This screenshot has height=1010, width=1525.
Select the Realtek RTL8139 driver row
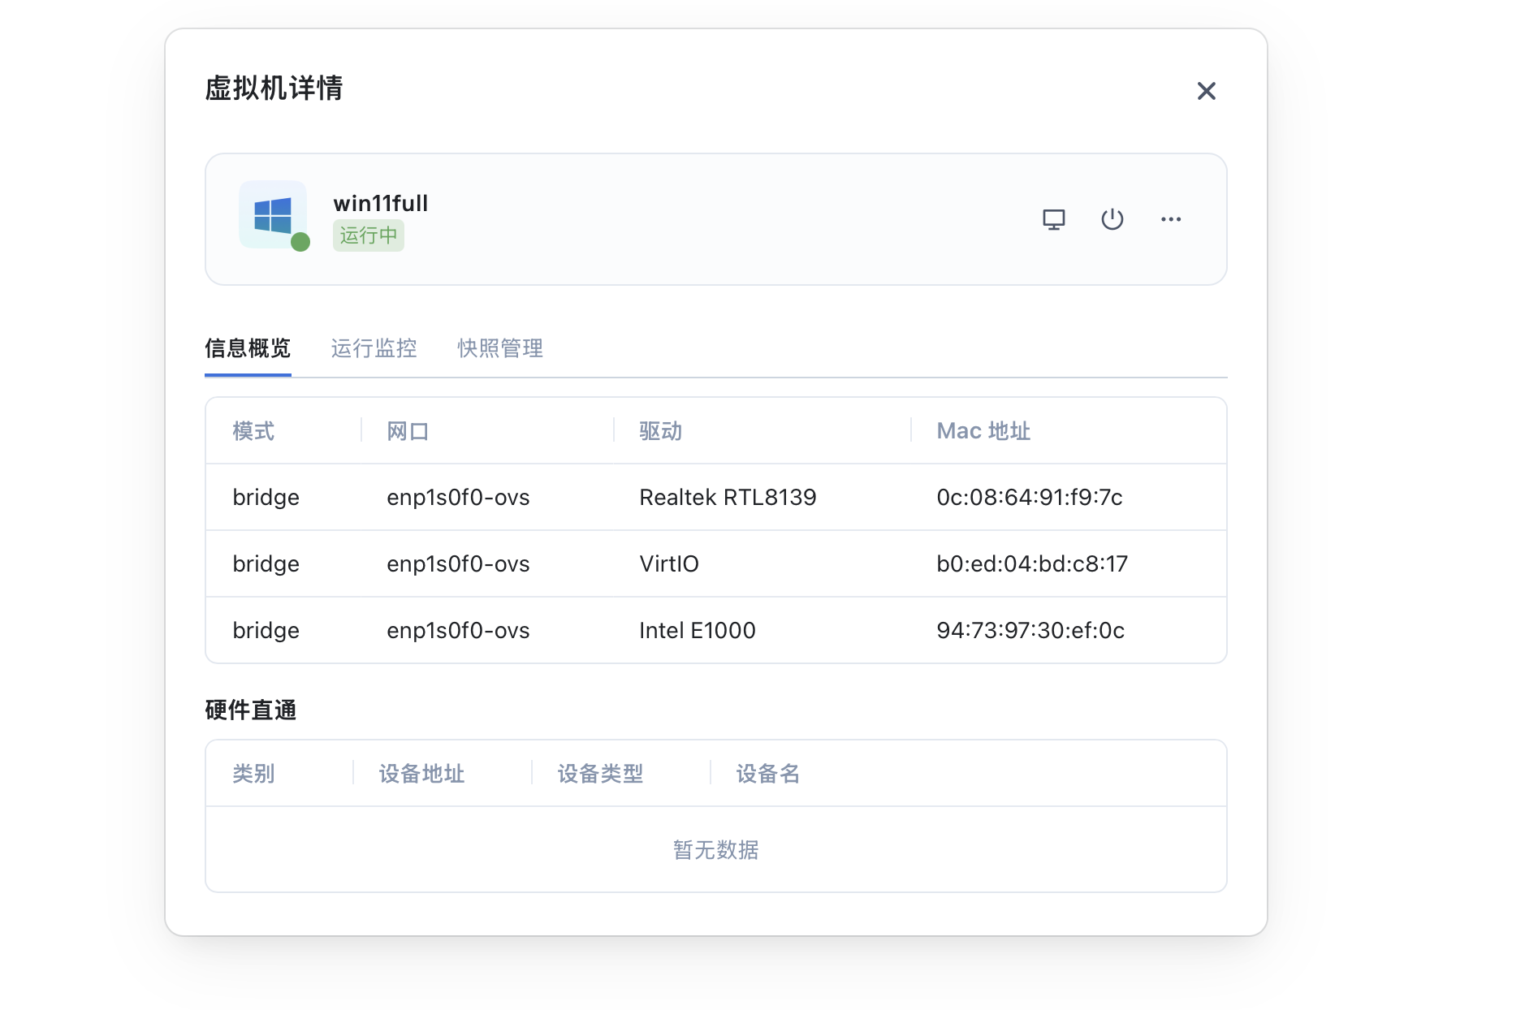(728, 497)
